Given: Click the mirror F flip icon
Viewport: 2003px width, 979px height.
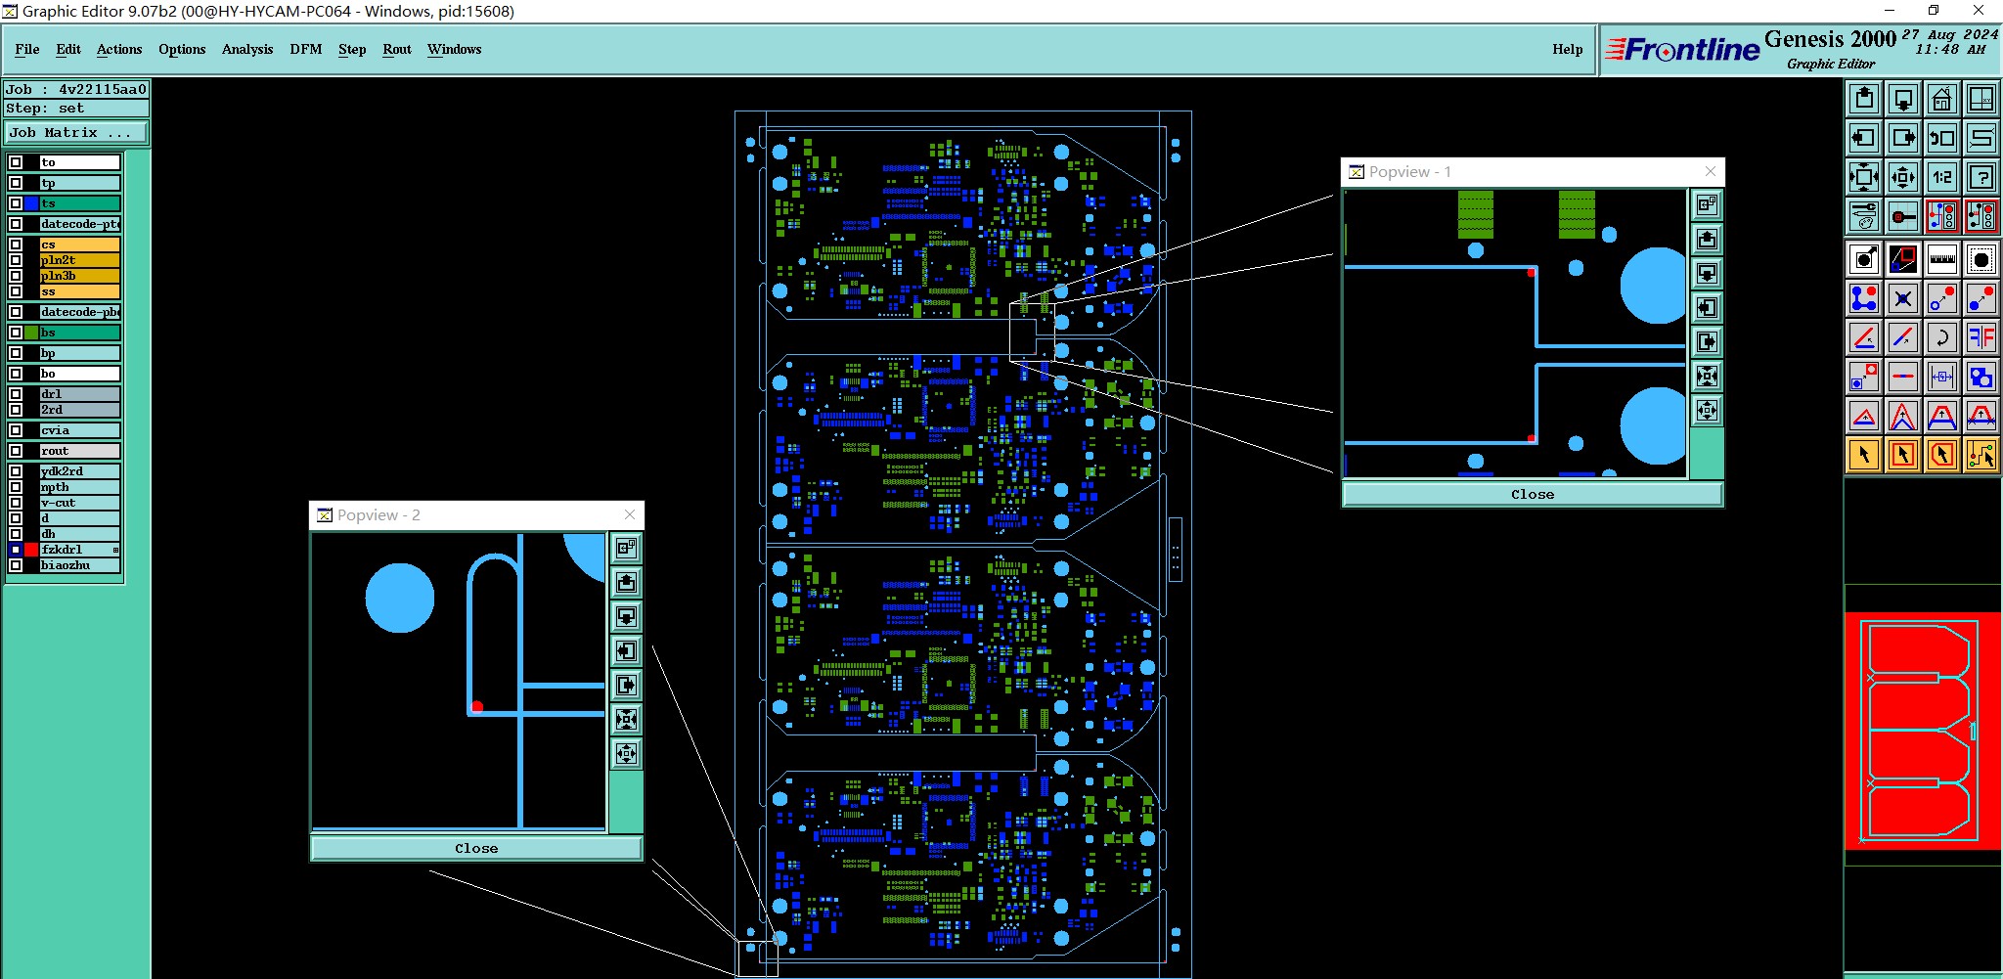Looking at the screenshot, I should (x=1981, y=337).
